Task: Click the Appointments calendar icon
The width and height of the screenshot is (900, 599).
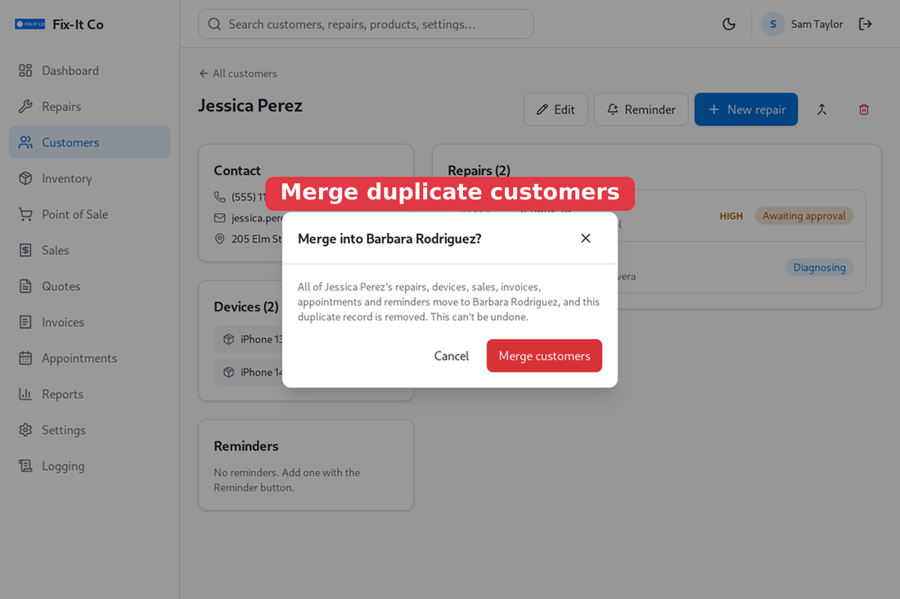Action: click(x=25, y=358)
